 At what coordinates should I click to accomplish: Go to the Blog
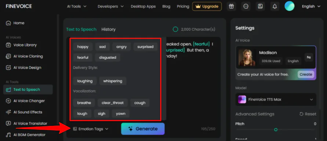tap(166, 7)
